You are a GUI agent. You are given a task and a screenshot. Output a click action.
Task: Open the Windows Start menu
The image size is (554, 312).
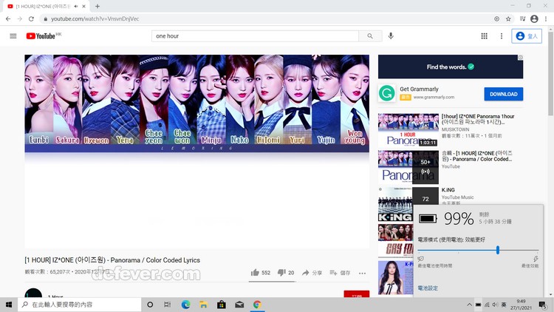(9, 305)
